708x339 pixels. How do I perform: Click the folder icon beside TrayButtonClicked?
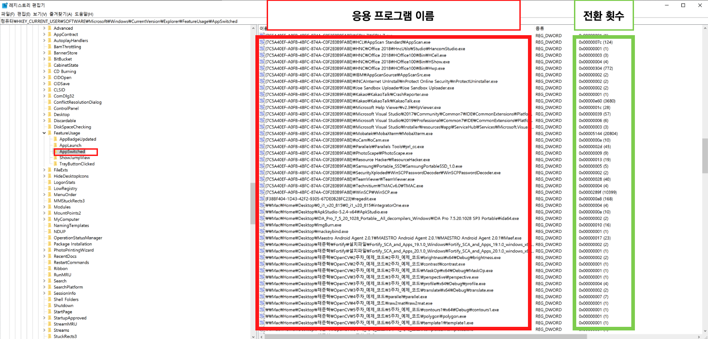(56, 164)
